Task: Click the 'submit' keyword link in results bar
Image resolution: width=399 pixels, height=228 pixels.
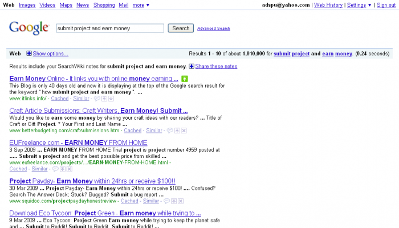Action: (282, 54)
